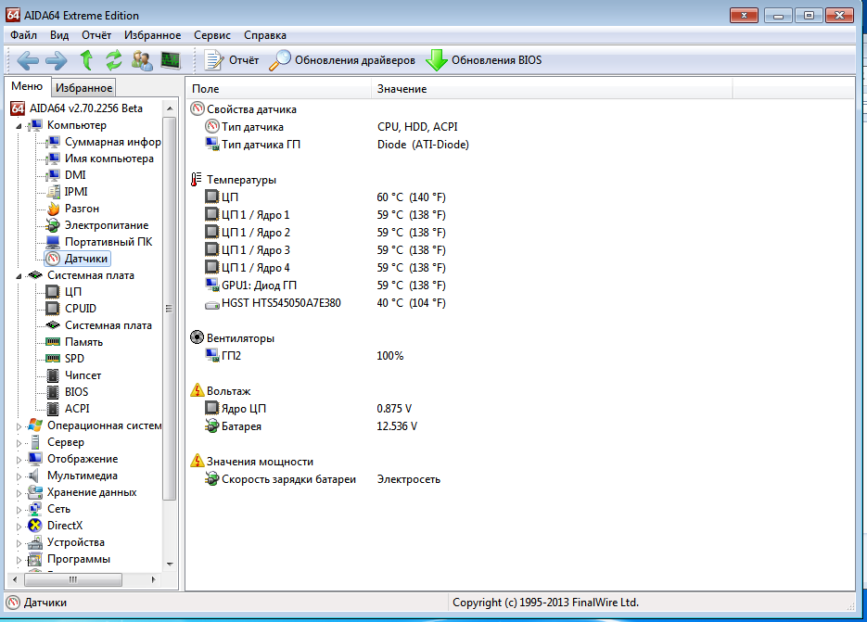Switch to the Избранное tab

tap(84, 87)
